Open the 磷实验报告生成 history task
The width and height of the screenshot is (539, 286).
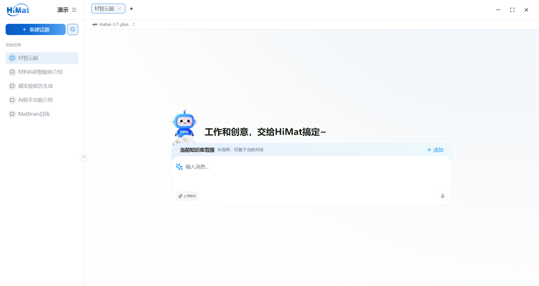coord(42,86)
